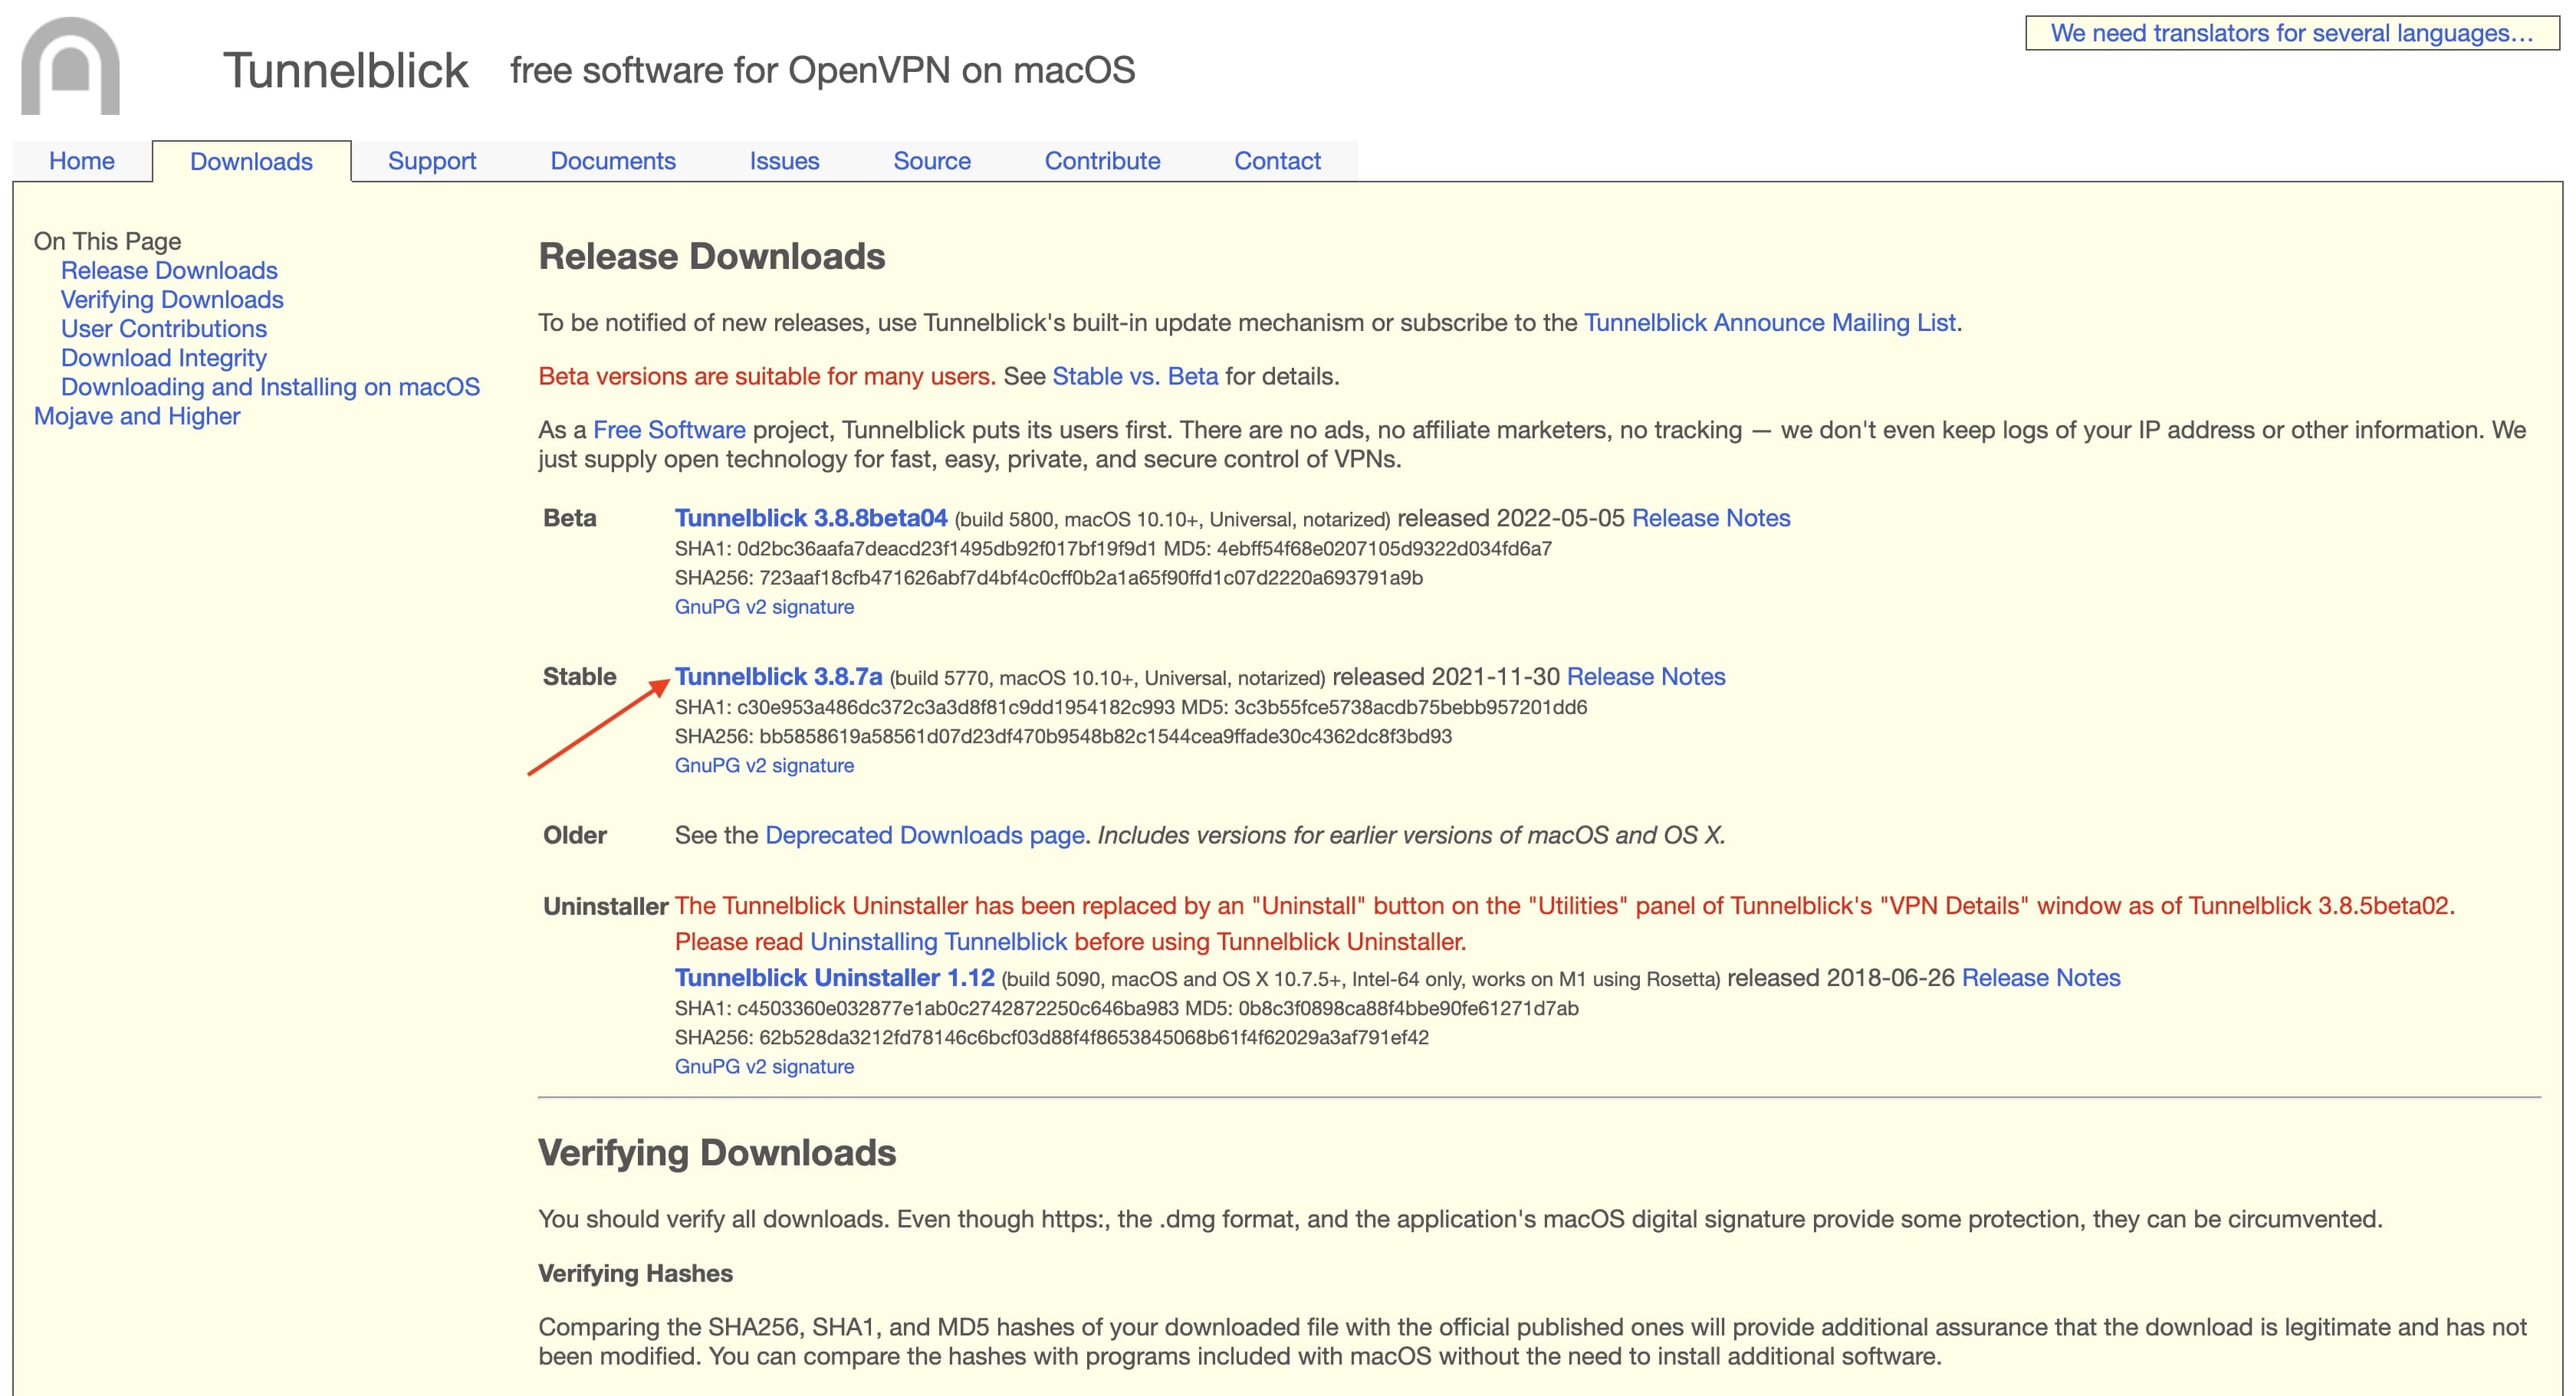Read Uninstalling Tunnelblick instructions
2576x1396 pixels.
[938, 942]
